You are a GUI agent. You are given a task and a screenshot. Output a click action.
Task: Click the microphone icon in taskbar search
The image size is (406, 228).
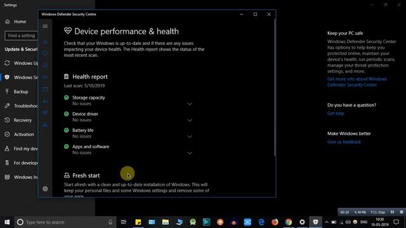coord(110,222)
